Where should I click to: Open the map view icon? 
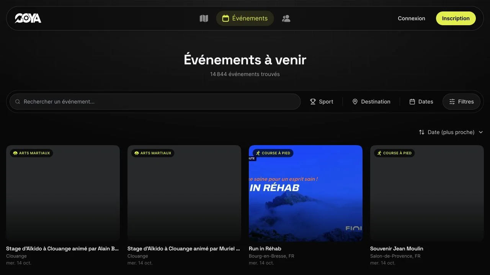(204, 18)
